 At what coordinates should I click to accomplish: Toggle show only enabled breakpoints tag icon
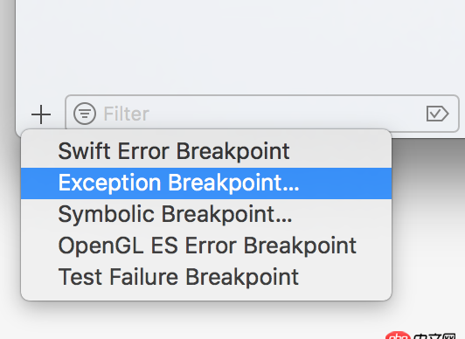(437, 114)
